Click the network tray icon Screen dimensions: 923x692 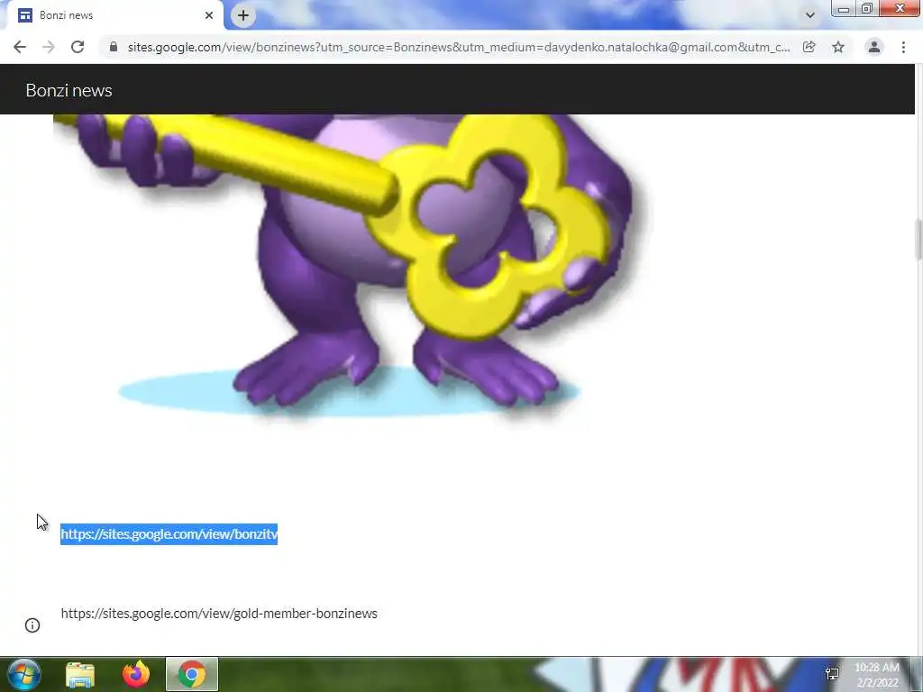832,674
